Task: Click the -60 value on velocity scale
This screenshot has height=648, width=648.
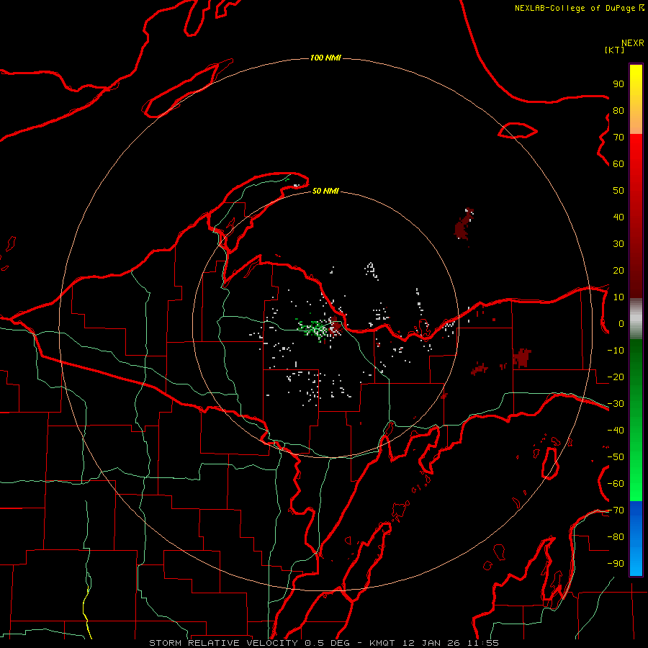Action: (x=616, y=484)
